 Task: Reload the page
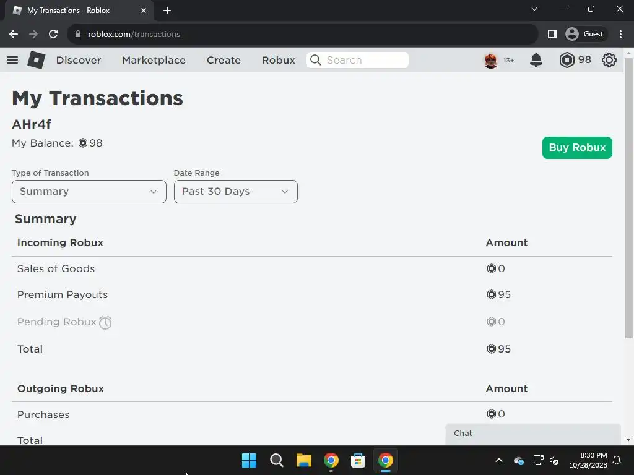click(x=53, y=34)
